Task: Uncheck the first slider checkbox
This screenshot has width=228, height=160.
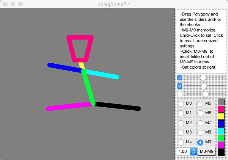Action: click(180, 78)
